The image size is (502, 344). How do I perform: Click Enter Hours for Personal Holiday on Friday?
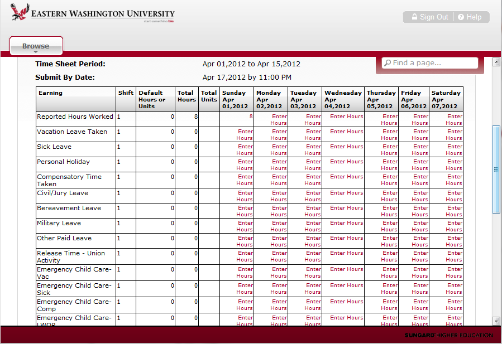click(420, 164)
